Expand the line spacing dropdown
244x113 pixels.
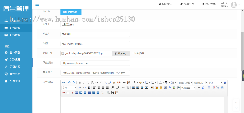pyautogui.click(x=175, y=83)
